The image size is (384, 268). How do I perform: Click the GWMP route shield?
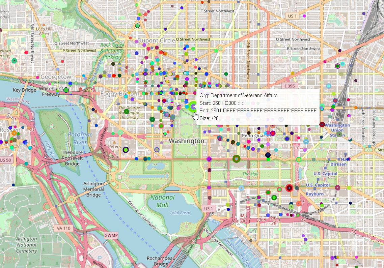111,235
